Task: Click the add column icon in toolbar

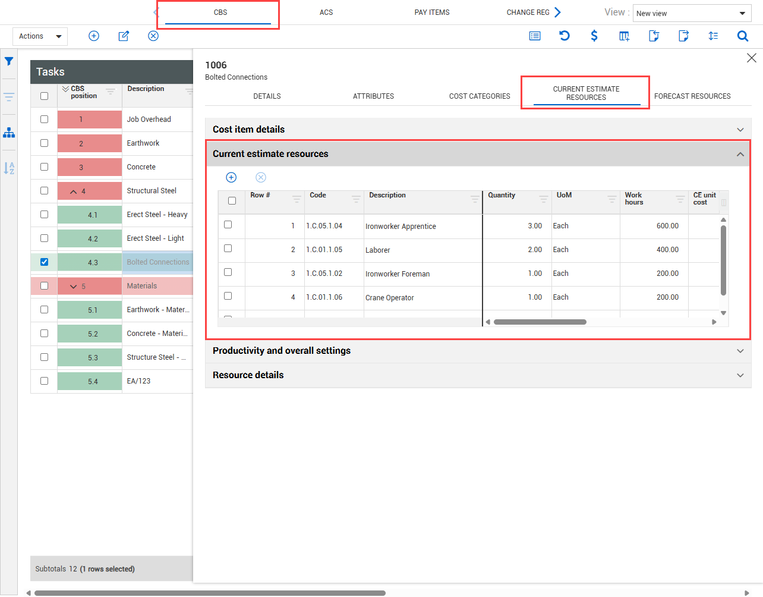Action: pos(624,36)
